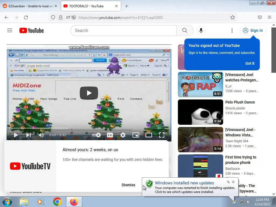276x207 pixels.
Task: Open Windows Explorer from taskbar
Action: tap(24, 202)
